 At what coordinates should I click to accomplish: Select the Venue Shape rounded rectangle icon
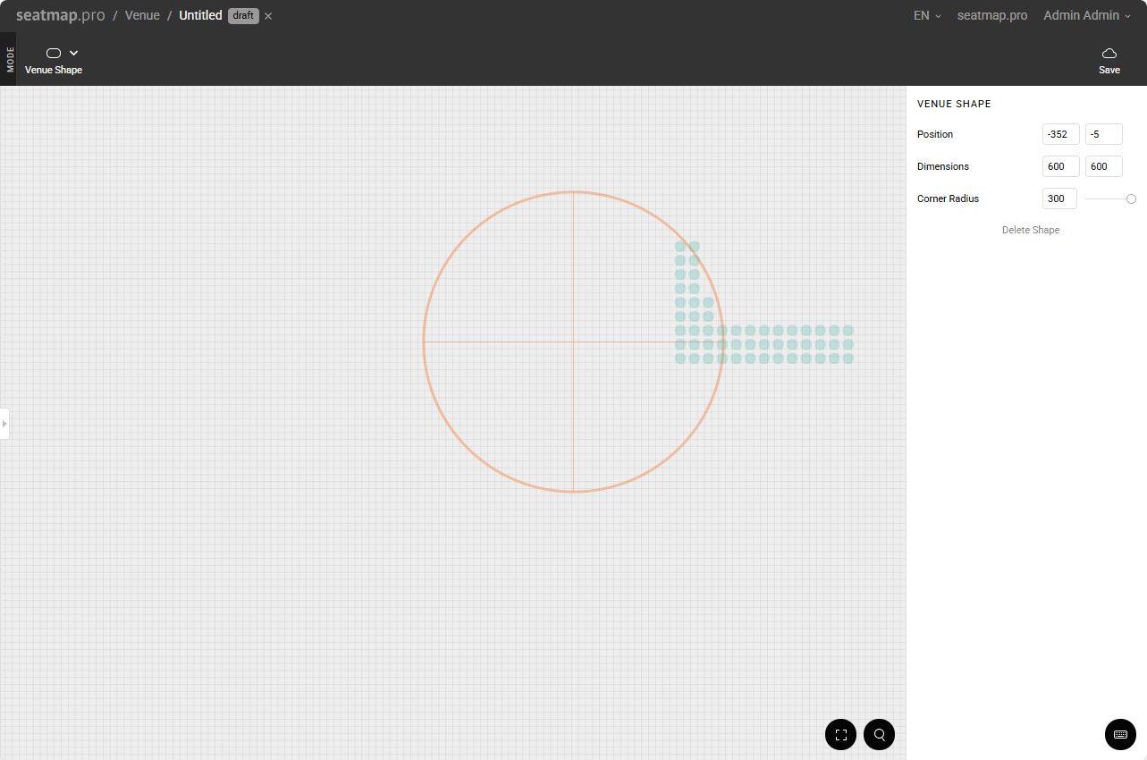click(x=54, y=54)
